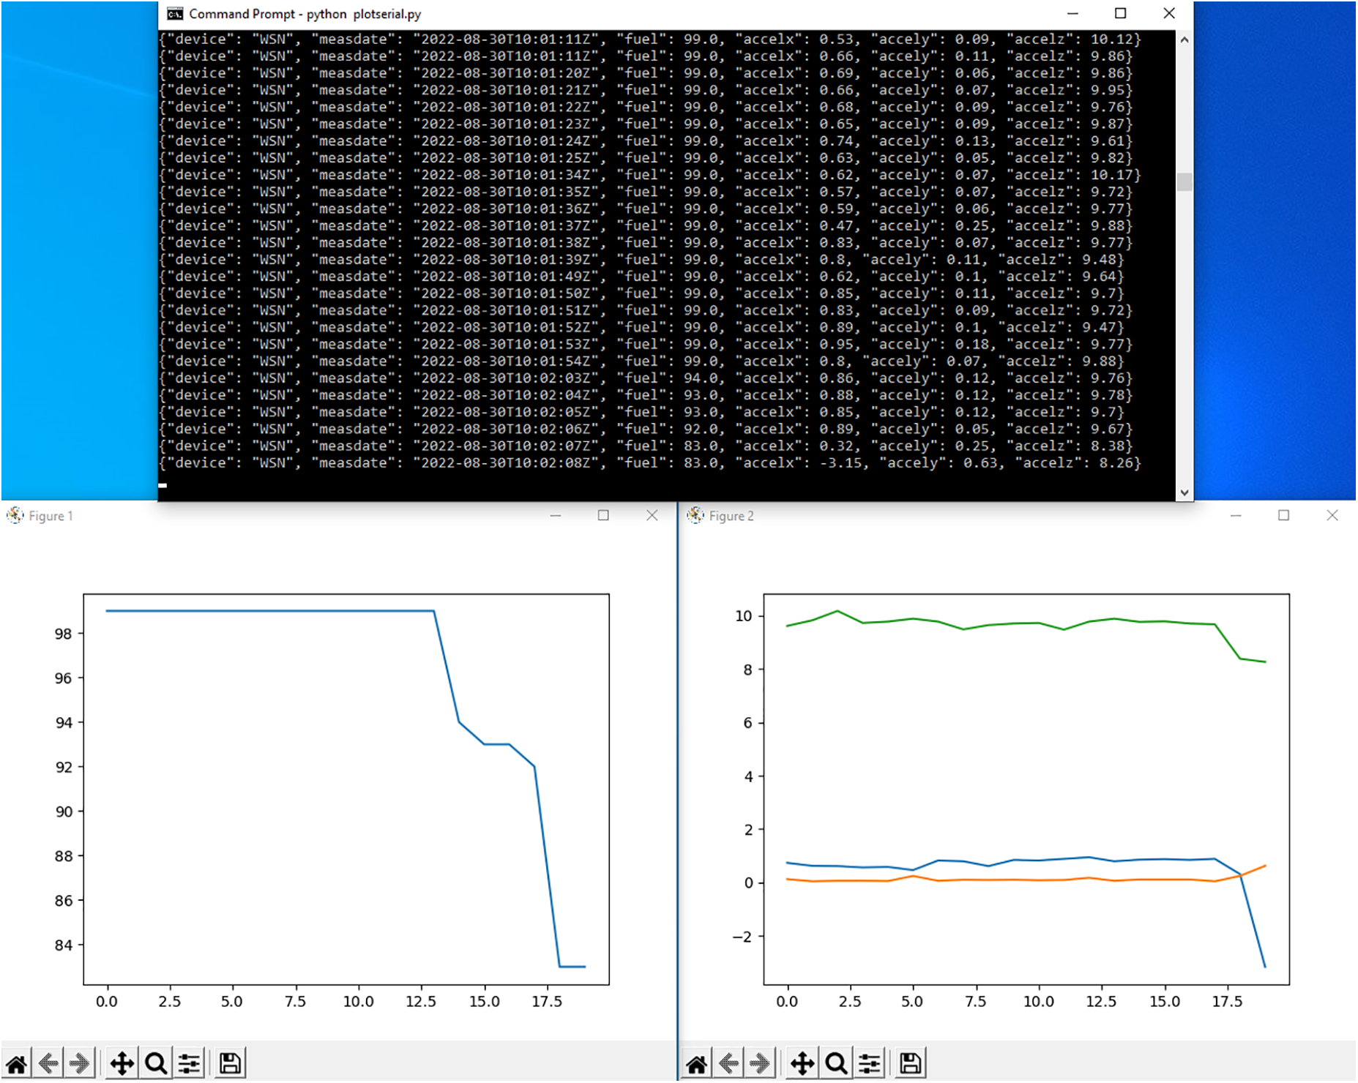Save Figure 1 using the floppy disk icon
Image resolution: width=1358 pixels, height=1083 pixels.
tap(230, 1063)
